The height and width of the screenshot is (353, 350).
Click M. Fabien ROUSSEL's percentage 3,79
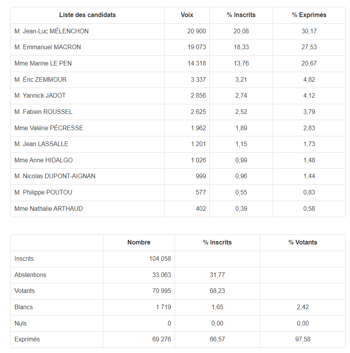pyautogui.click(x=309, y=112)
